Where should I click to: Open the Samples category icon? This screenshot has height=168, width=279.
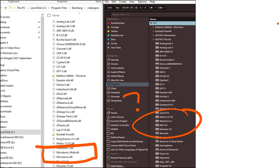coord(108,93)
